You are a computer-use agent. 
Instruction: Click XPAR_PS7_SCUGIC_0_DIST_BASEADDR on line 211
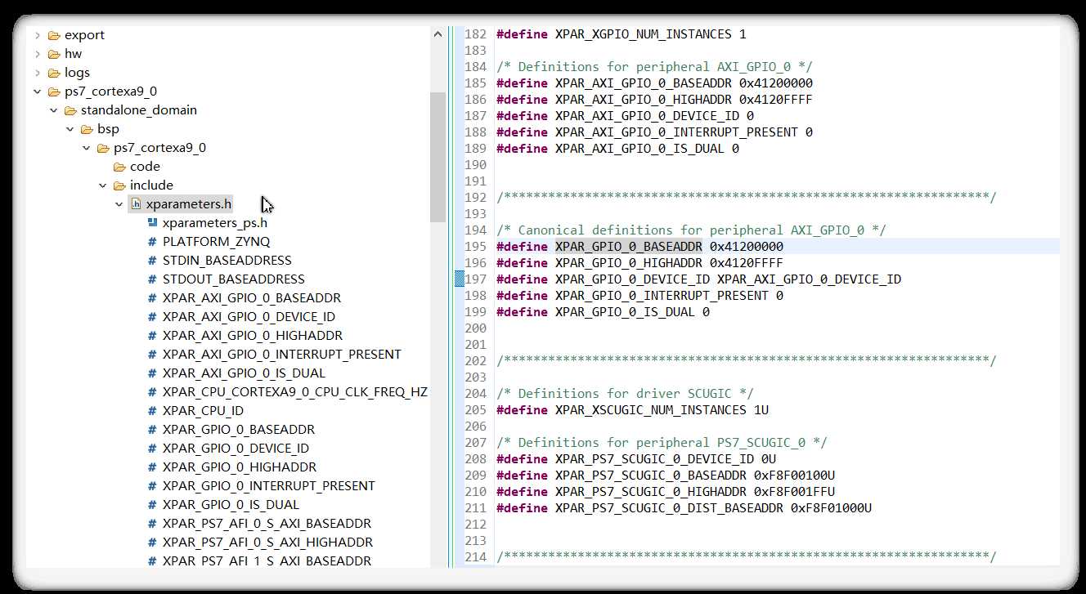(668, 508)
